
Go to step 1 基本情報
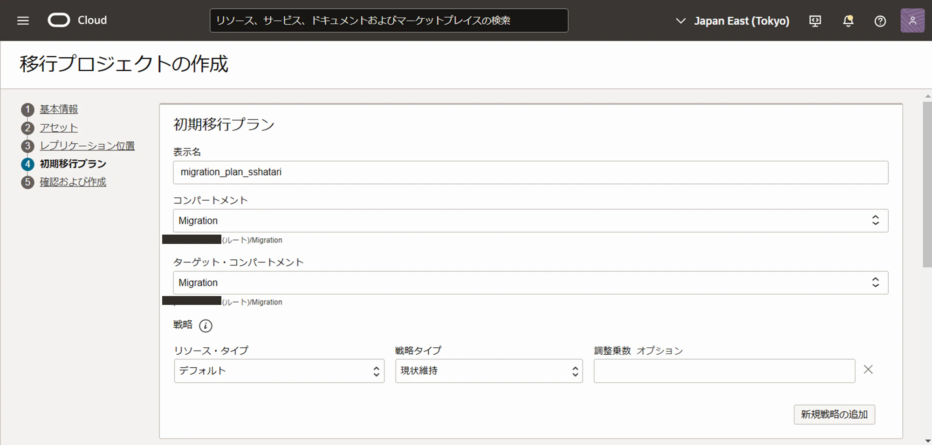pos(59,109)
